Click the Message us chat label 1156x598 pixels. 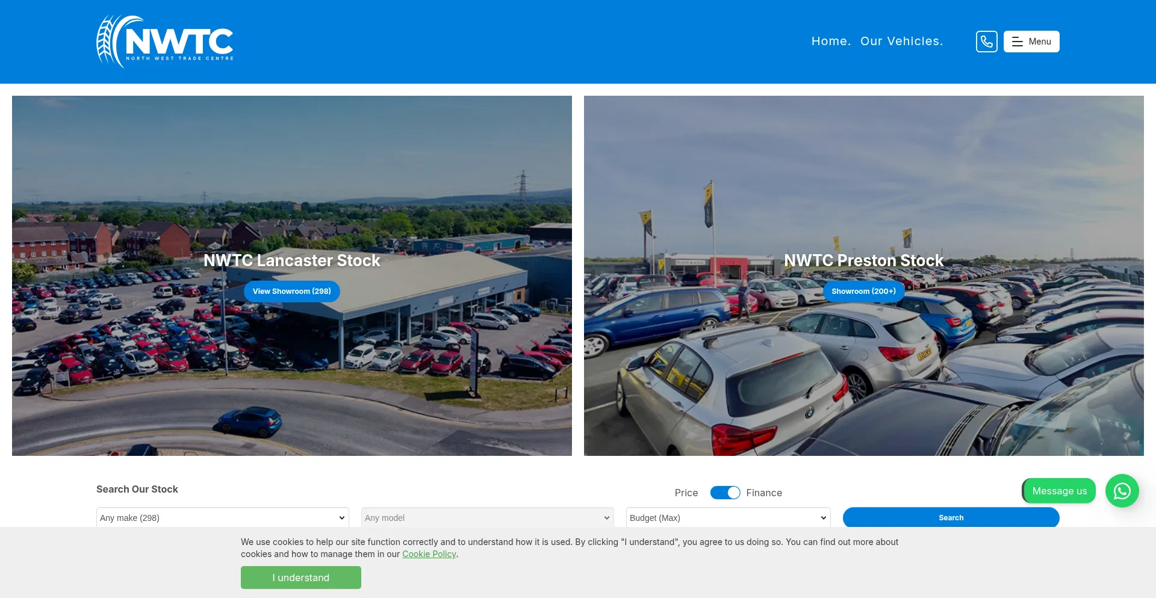pos(1059,491)
